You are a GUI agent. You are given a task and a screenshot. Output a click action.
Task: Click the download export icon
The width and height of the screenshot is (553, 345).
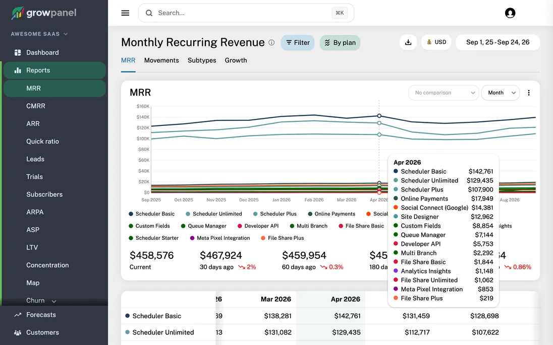coord(408,42)
